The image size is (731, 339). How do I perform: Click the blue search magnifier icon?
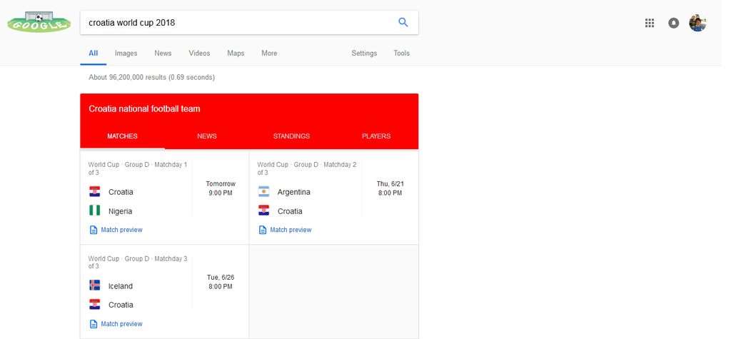(403, 22)
